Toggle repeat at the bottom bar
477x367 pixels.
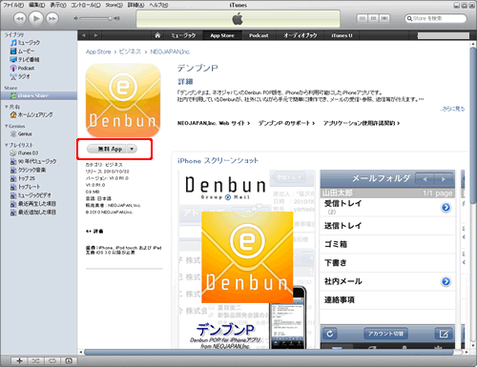coord(52,361)
